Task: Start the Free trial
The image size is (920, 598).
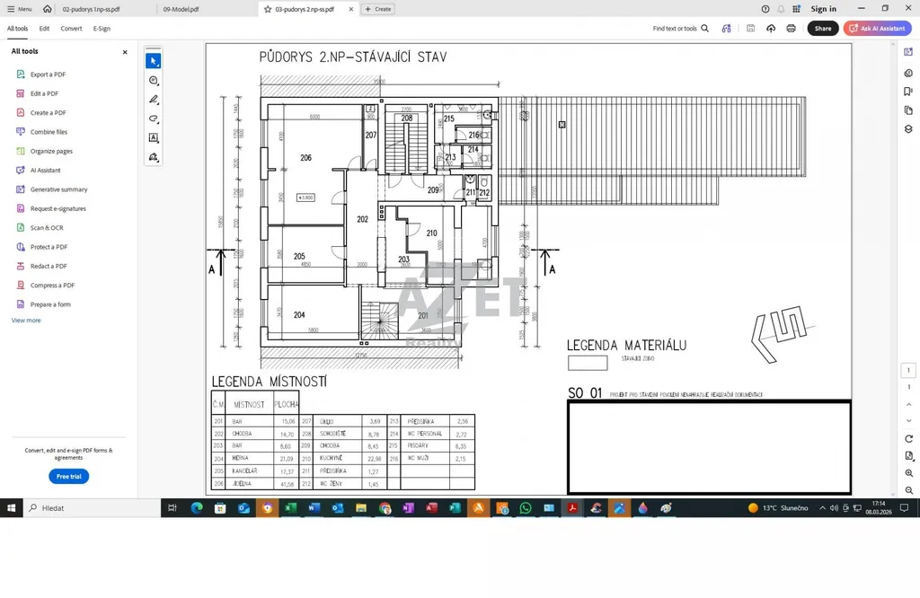Action: pyautogui.click(x=68, y=477)
